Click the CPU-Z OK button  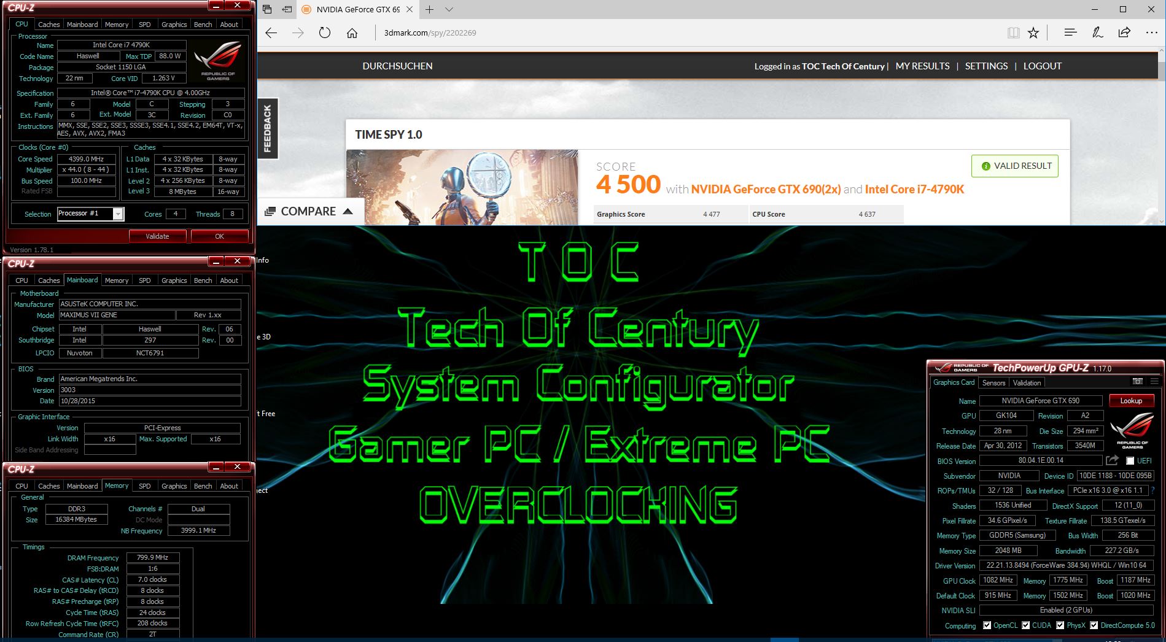pos(219,236)
